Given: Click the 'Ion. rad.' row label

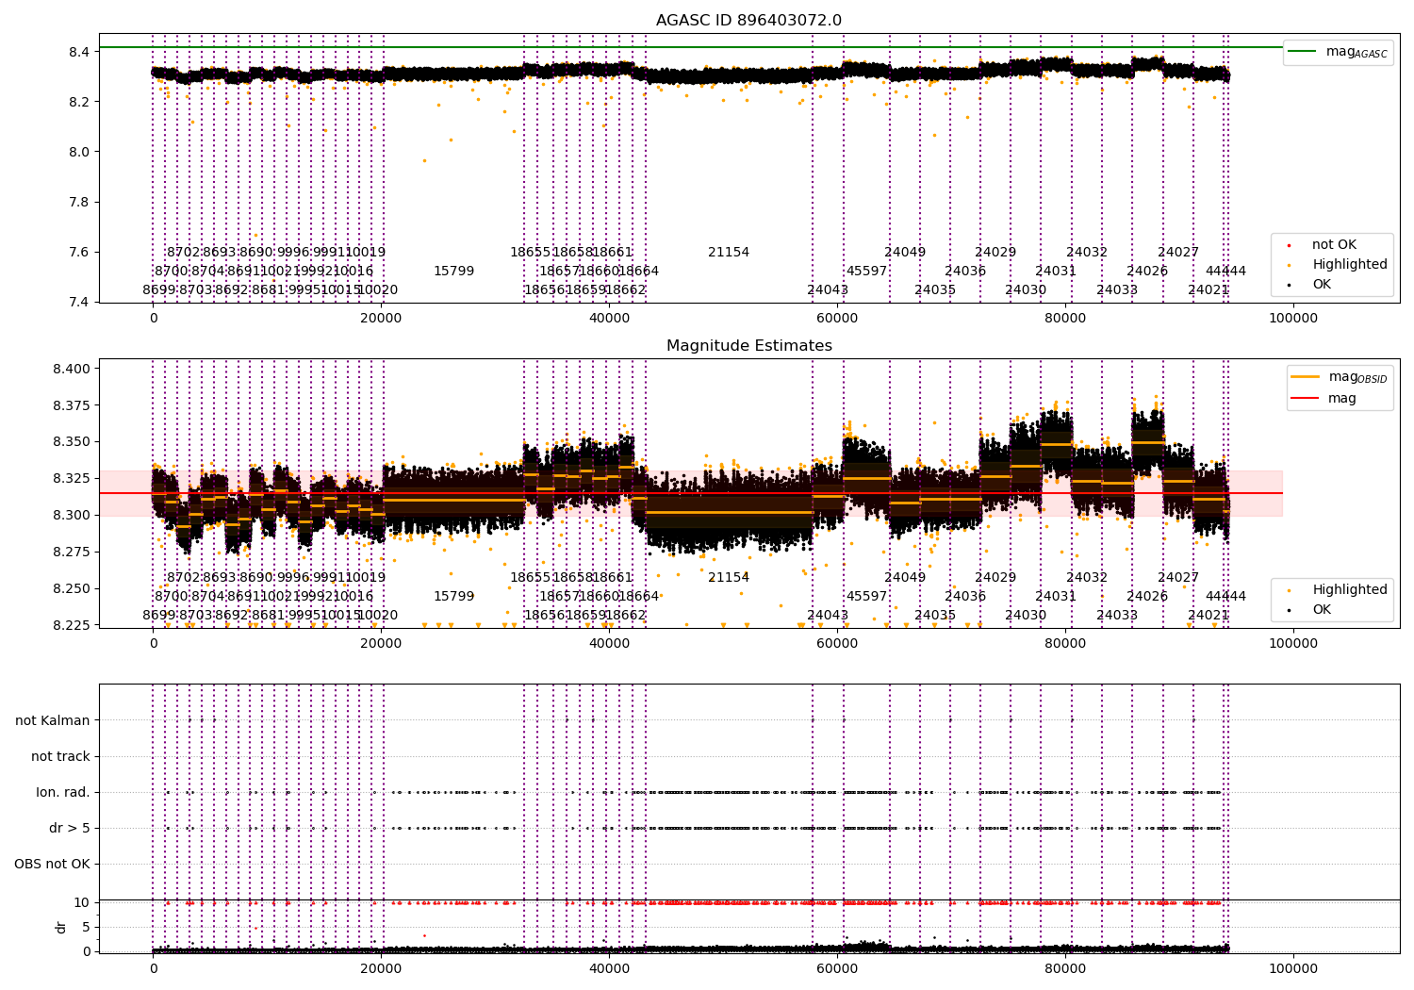Looking at the screenshot, I should [63, 792].
